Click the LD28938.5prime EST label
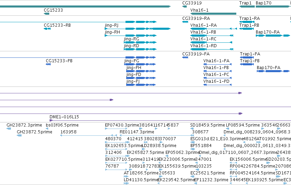Screen dimensions: 291x185 coord(159,146)
